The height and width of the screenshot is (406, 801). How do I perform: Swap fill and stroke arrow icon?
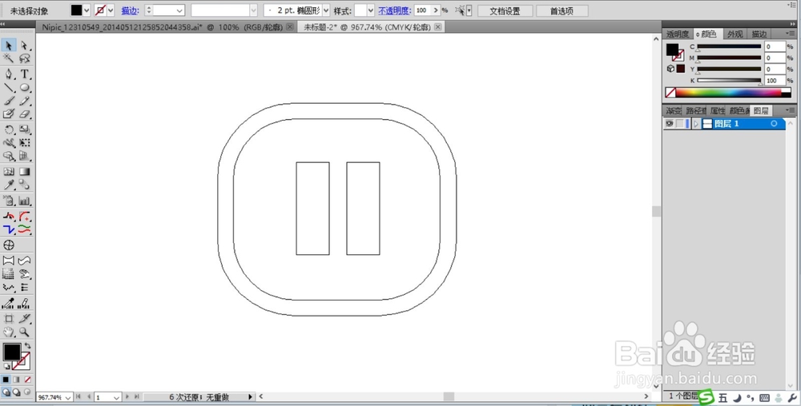pyautogui.click(x=27, y=345)
